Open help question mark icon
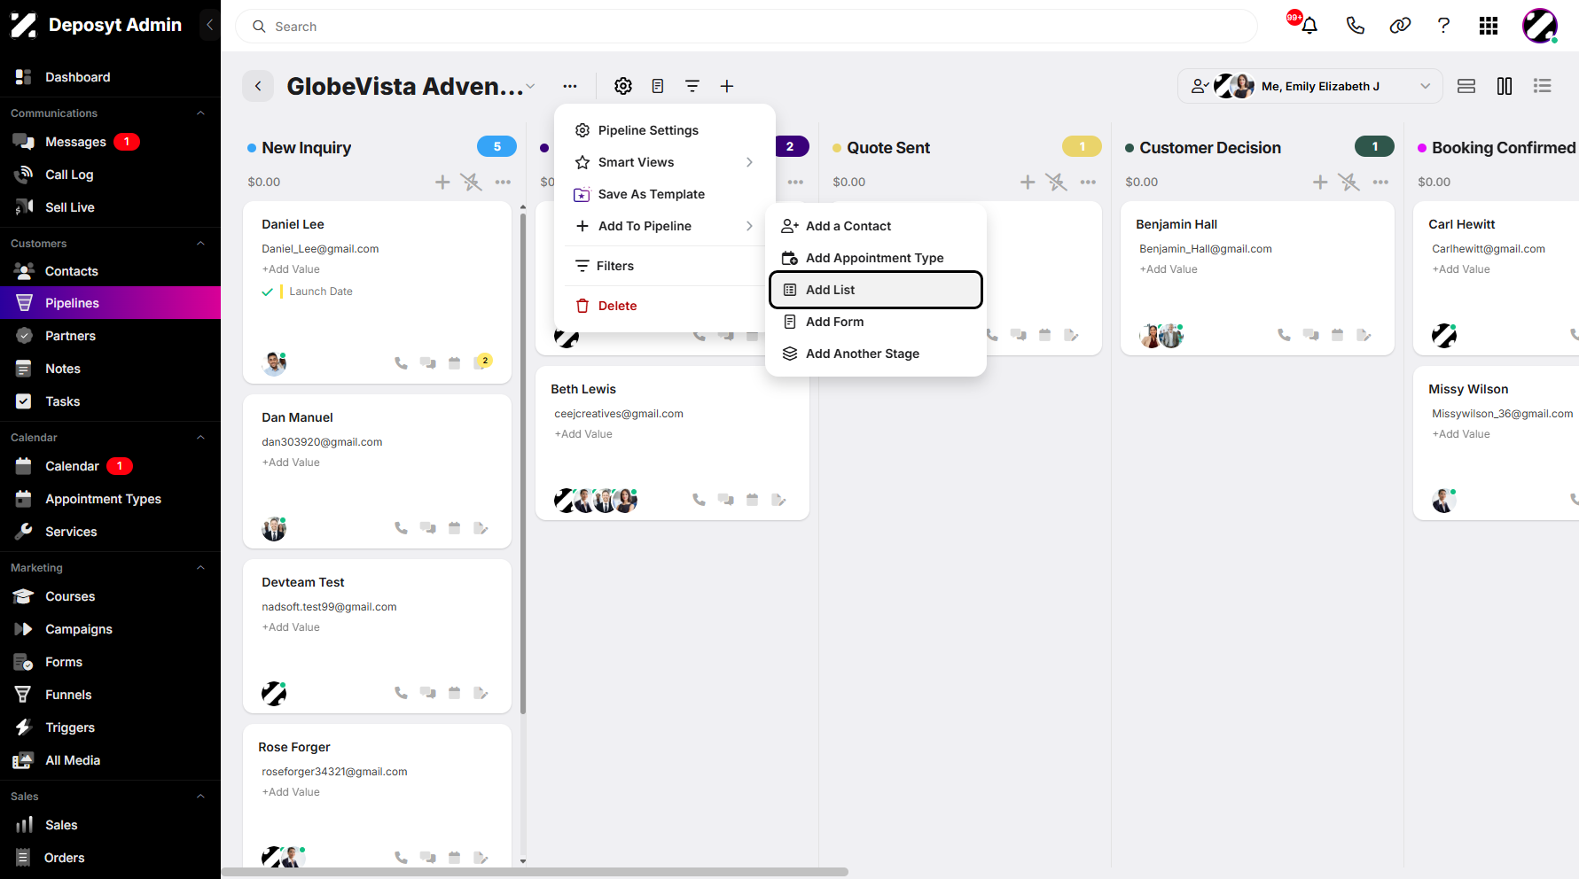Viewport: 1579px width, 879px height. [x=1443, y=26]
